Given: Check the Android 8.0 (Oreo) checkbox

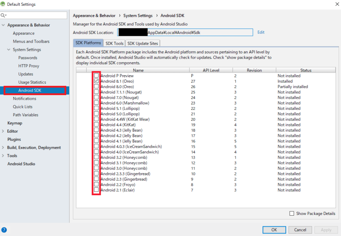Looking at the screenshot, I should click(x=96, y=87).
